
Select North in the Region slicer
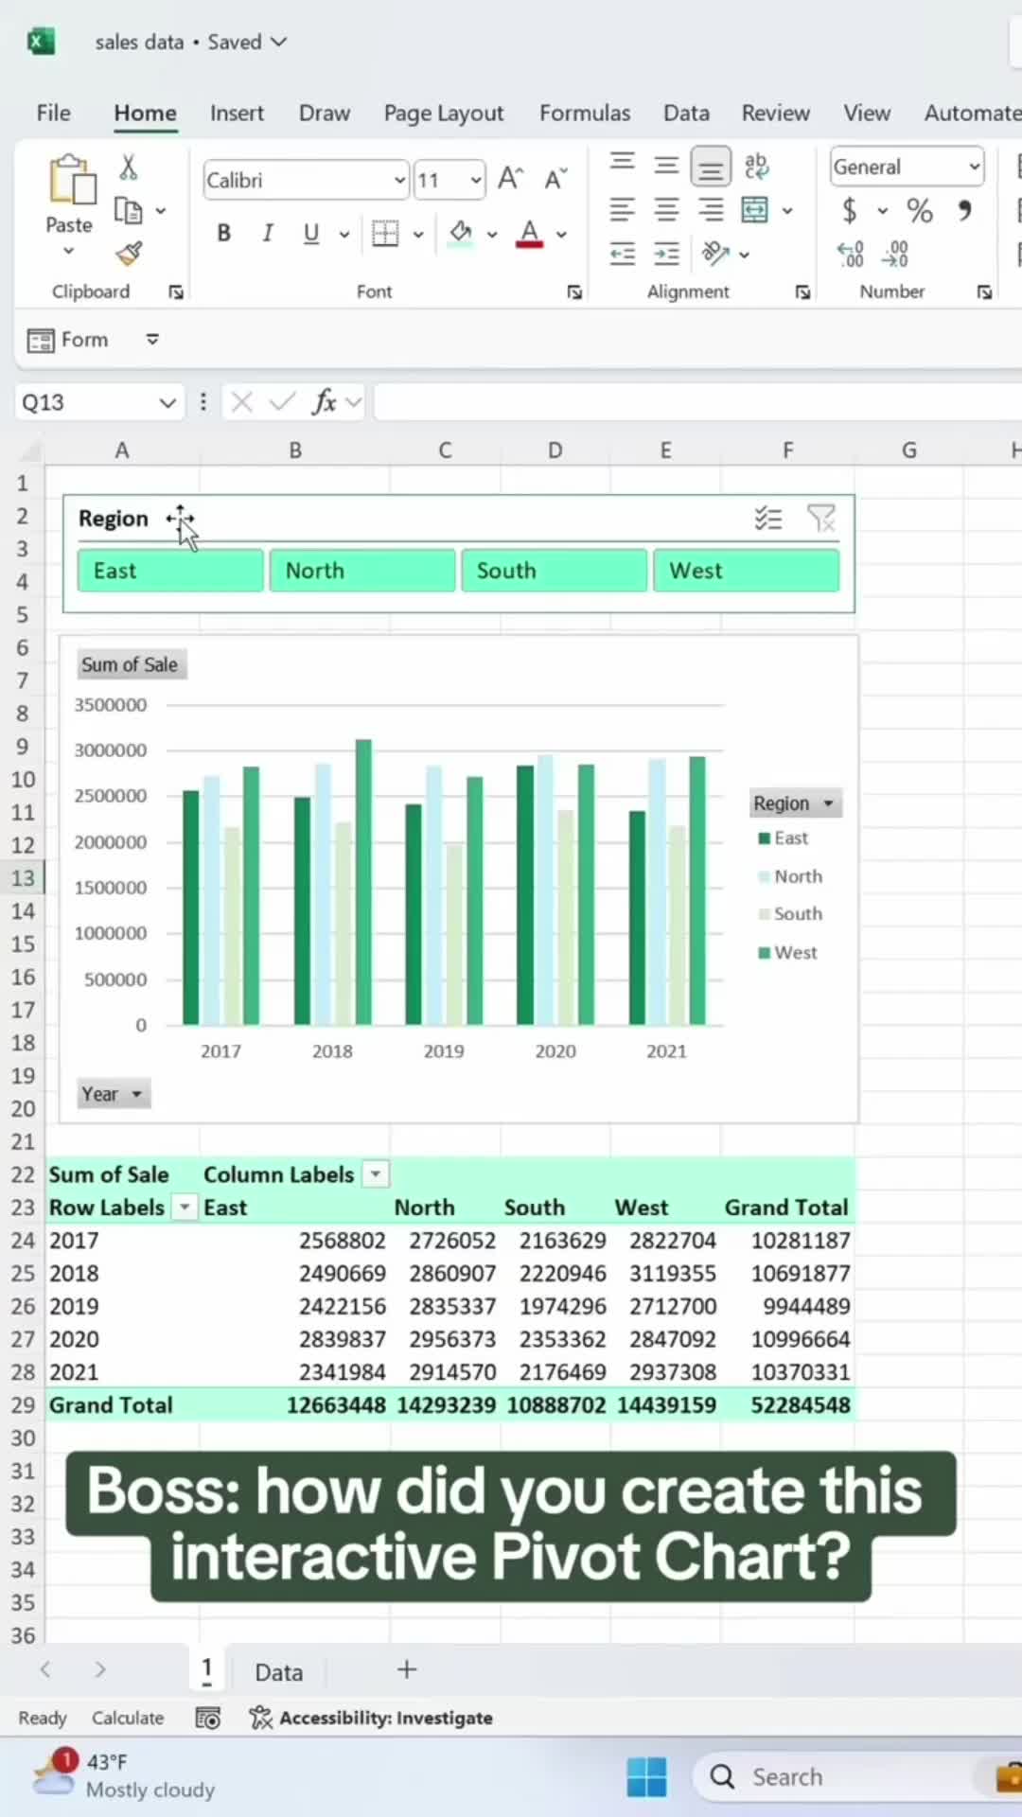pyautogui.click(x=362, y=571)
